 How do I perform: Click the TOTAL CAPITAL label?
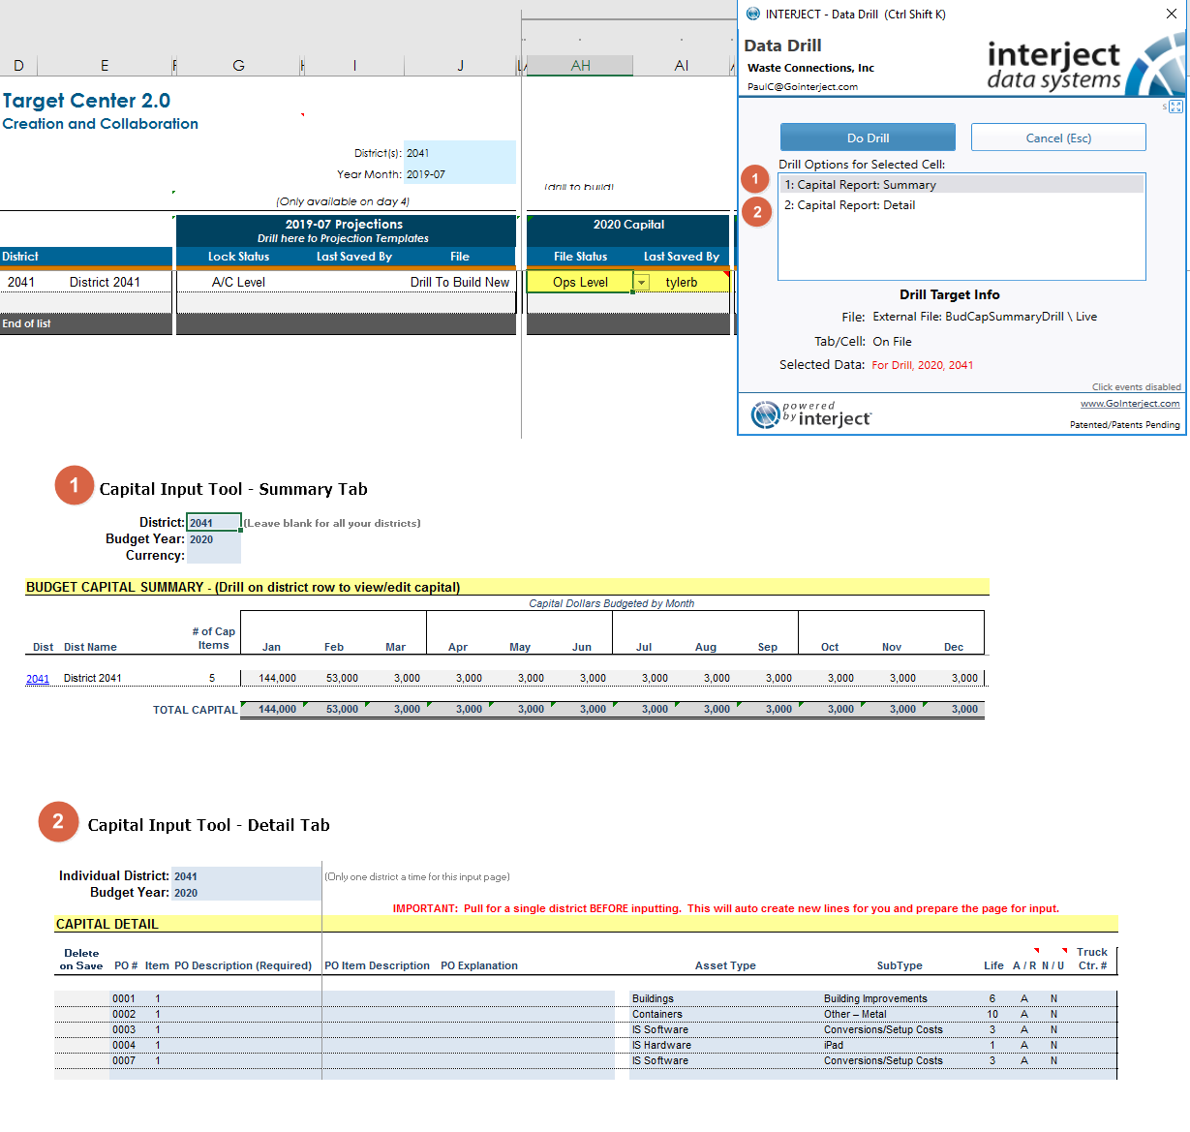(x=195, y=710)
